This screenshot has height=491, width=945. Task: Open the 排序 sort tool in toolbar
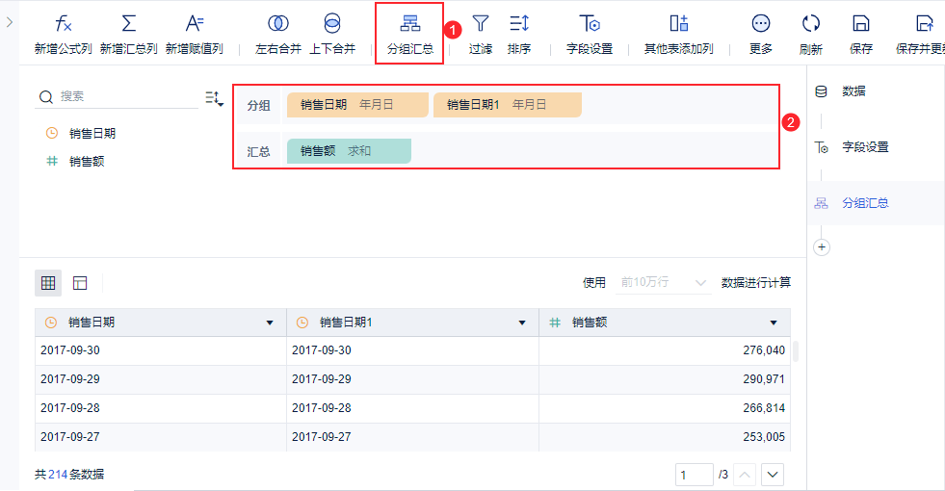[x=519, y=35]
